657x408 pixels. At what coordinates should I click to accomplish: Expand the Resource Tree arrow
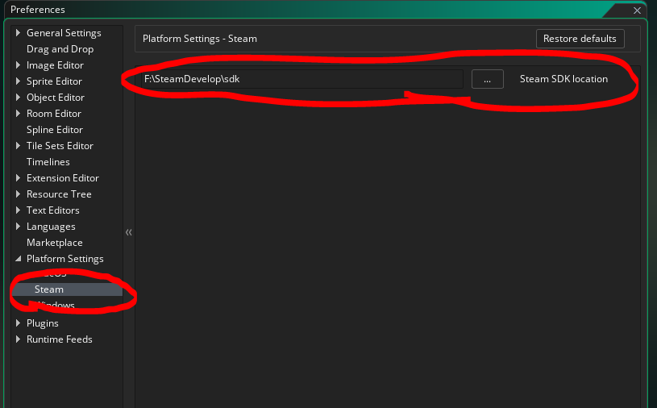[18, 194]
